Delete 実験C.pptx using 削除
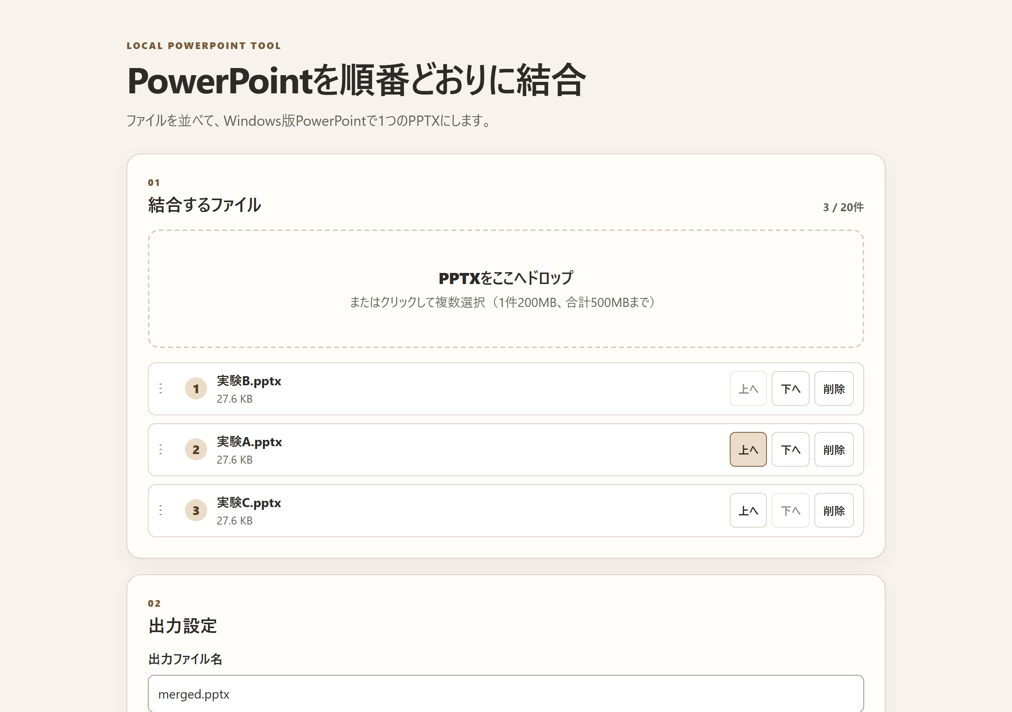Screen dimensions: 1012x712 coord(834,510)
